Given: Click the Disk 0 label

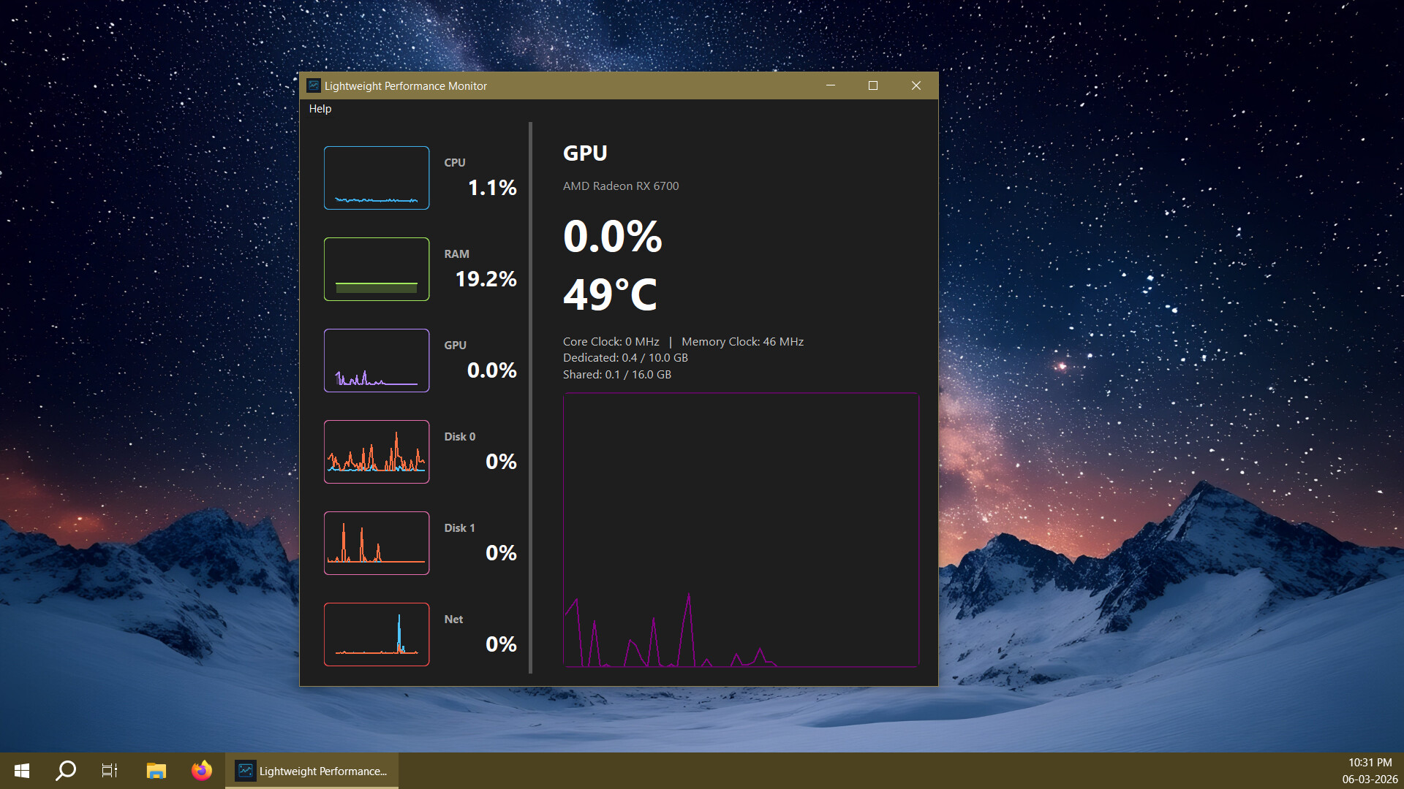Looking at the screenshot, I should pos(460,436).
